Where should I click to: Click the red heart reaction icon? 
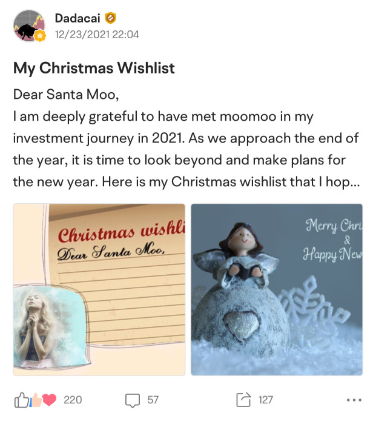click(x=50, y=400)
